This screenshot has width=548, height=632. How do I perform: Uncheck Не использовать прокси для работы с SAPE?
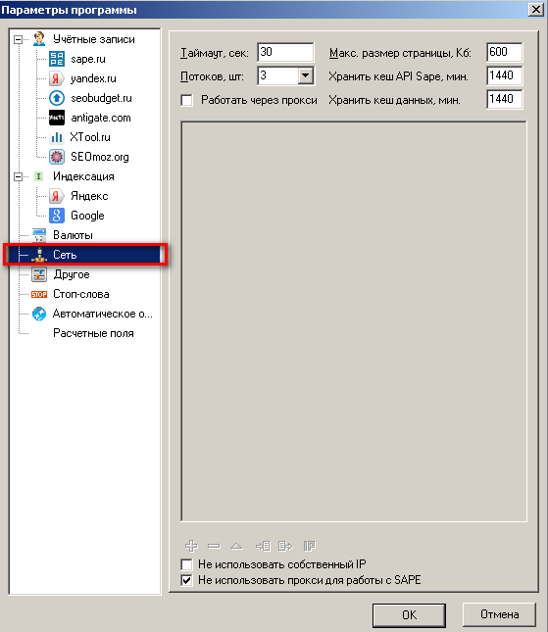pyautogui.click(x=186, y=580)
